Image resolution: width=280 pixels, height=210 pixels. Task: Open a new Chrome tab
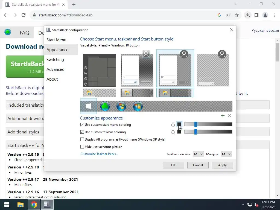pos(74,5)
